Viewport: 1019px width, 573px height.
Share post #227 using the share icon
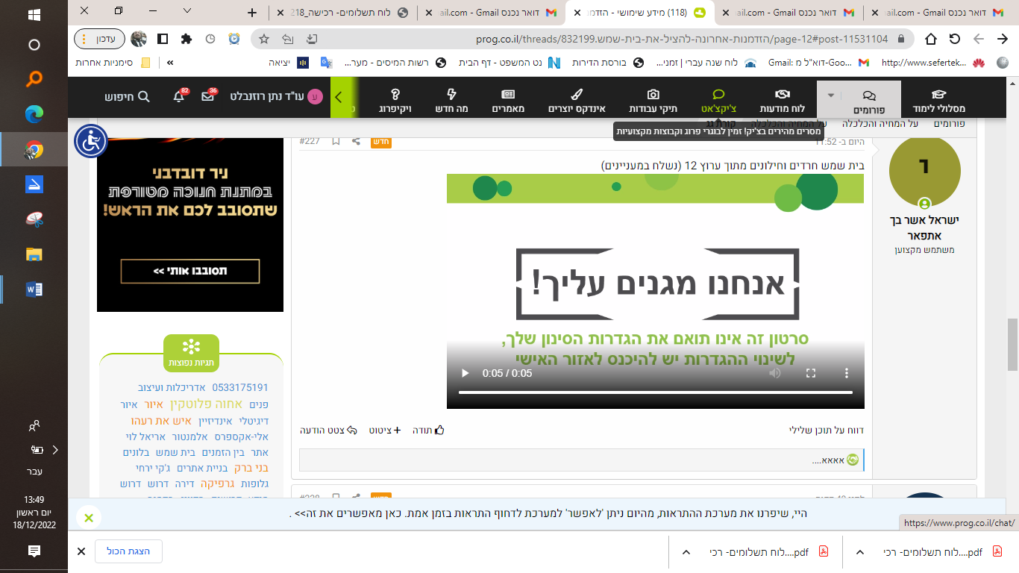pyautogui.click(x=356, y=141)
